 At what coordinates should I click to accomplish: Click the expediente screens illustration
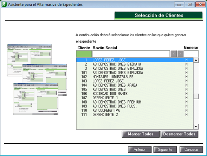click(x=37, y=80)
